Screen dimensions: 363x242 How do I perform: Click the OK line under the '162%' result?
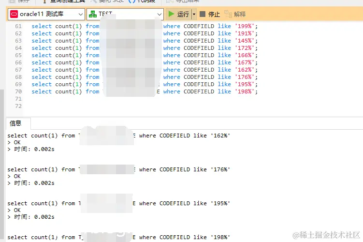pos(14,142)
